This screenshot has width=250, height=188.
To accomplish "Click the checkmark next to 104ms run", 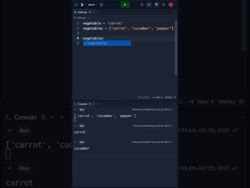I will tap(172, 142).
